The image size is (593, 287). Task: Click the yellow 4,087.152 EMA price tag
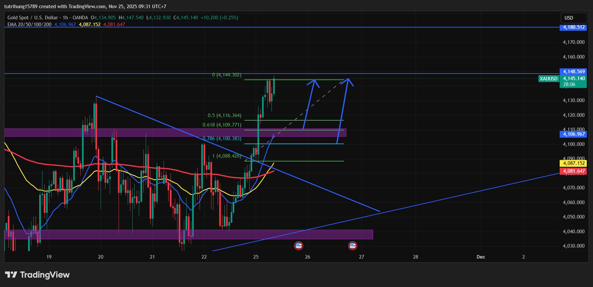[573, 163]
